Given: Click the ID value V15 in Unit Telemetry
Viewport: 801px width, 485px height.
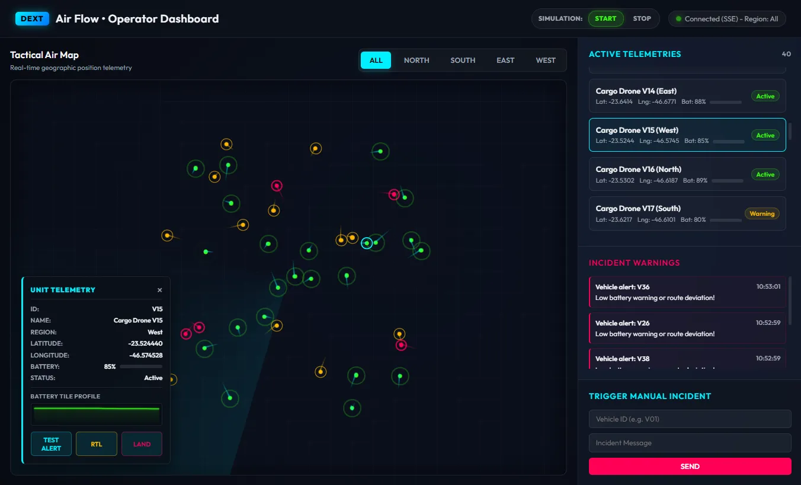Looking at the screenshot, I should click(157, 309).
